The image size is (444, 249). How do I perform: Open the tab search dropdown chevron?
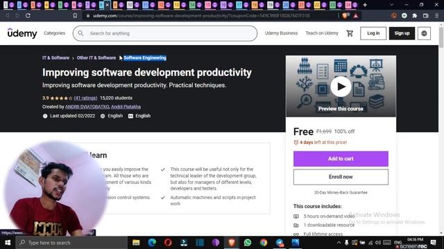pyautogui.click(x=391, y=5)
